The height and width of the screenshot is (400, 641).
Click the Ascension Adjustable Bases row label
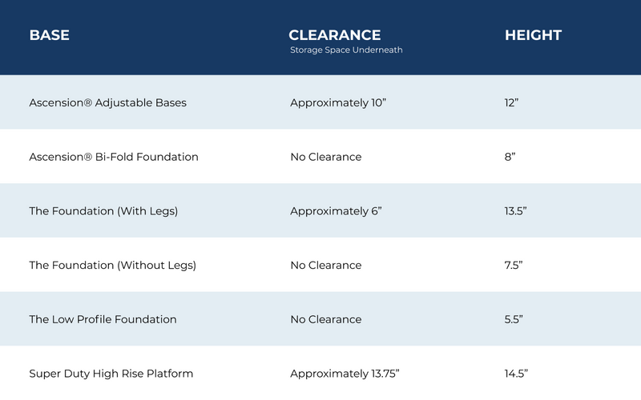[x=107, y=102]
